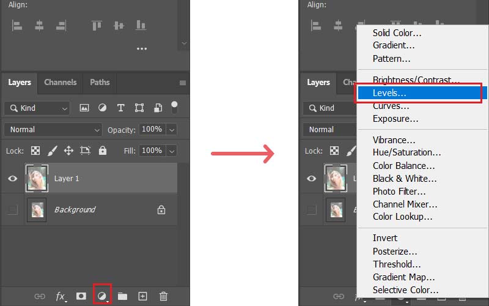Create a new group with the folder icon

[122, 296]
